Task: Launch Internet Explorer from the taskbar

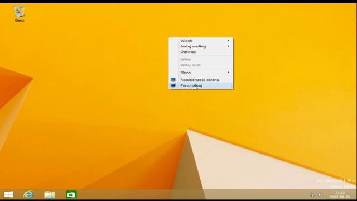Action: [x=28, y=194]
